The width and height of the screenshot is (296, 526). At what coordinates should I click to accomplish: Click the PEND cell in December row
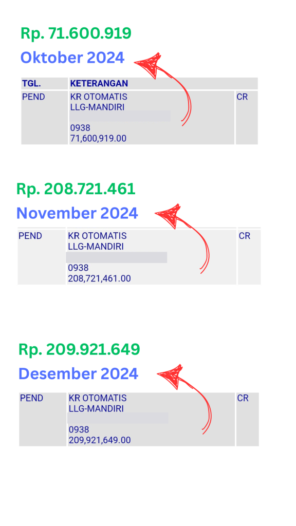click(43, 419)
